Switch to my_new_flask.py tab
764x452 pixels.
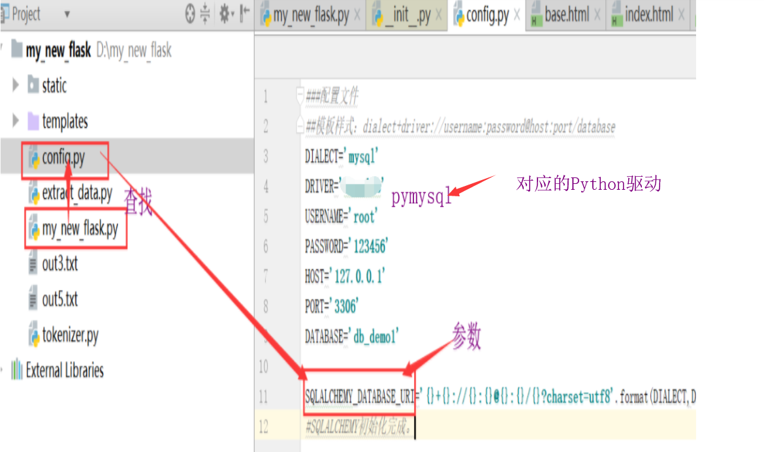click(310, 16)
